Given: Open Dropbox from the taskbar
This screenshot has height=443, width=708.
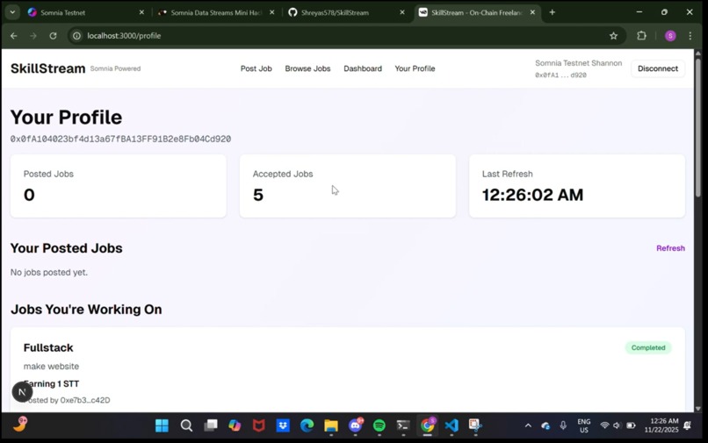Looking at the screenshot, I should (283, 425).
